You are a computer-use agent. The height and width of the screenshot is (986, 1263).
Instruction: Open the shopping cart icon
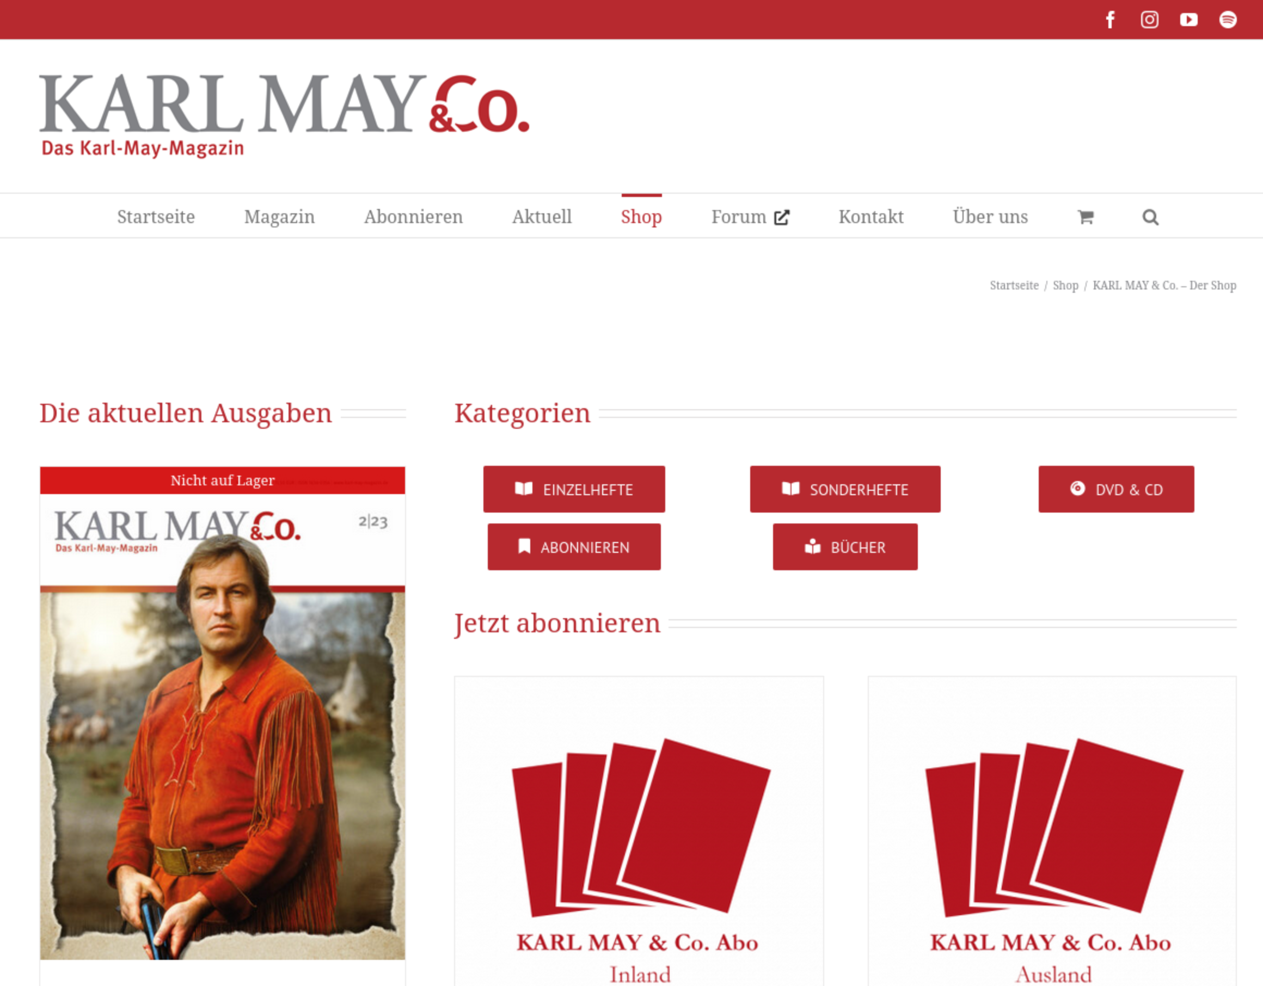1086,217
